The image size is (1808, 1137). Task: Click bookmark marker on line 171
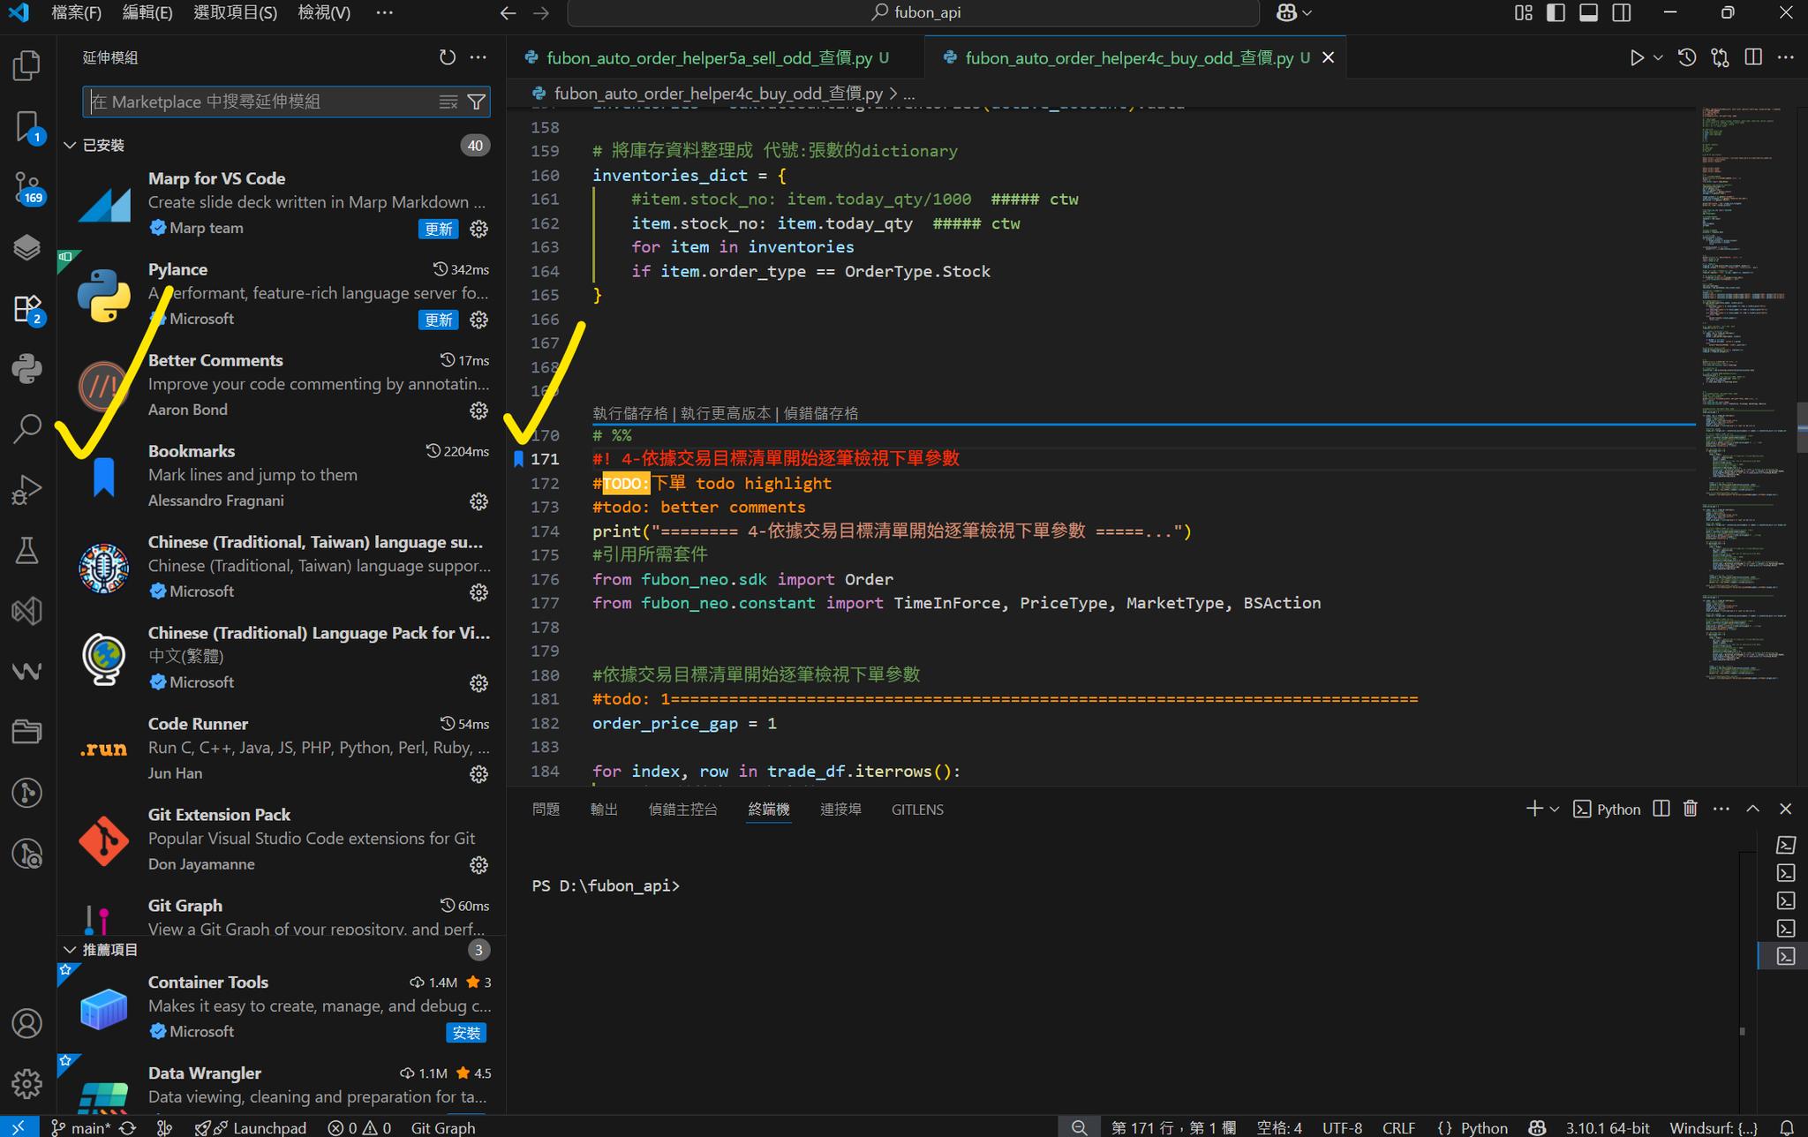519,459
